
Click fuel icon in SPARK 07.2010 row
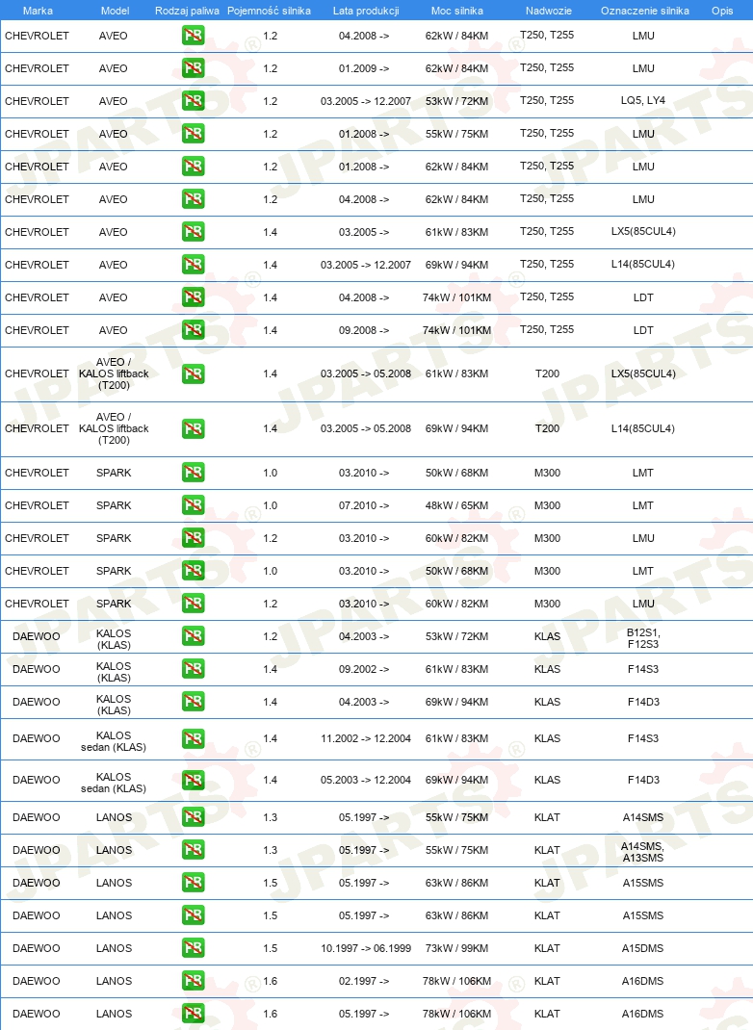[194, 505]
